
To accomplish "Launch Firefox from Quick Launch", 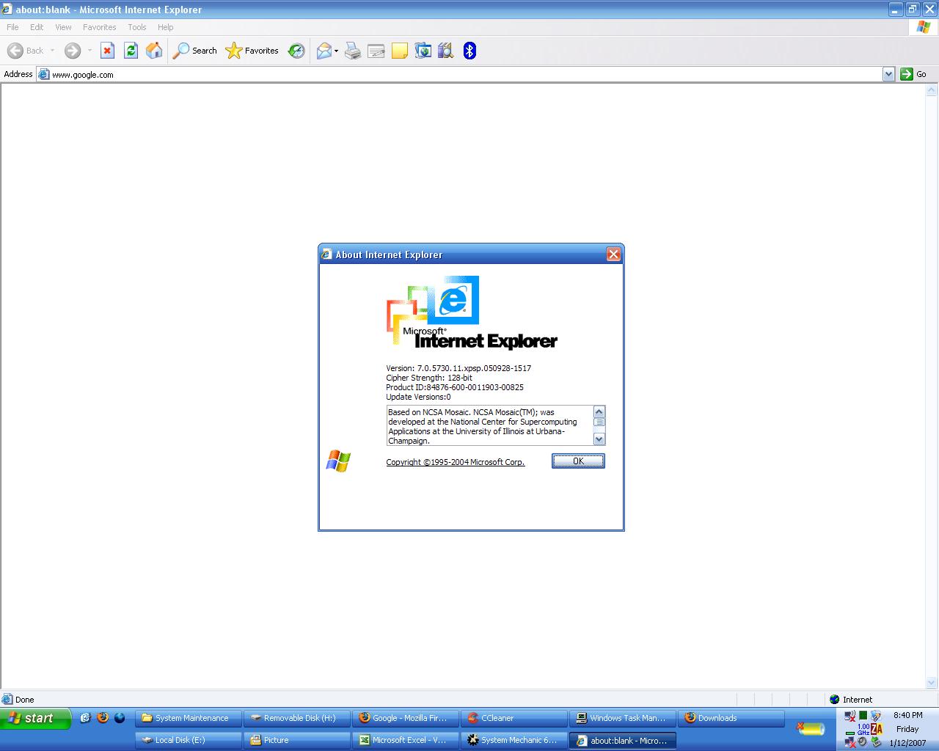I will (103, 718).
